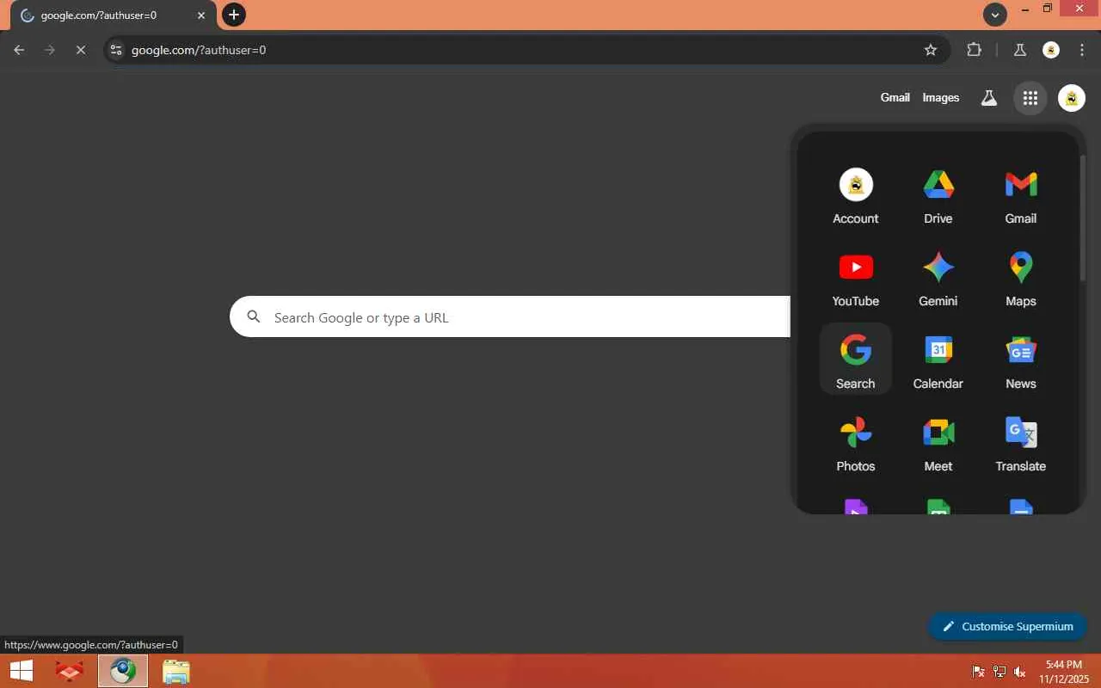
Task: Open the browser profile avatar in toolbar
Action: coord(1051,50)
